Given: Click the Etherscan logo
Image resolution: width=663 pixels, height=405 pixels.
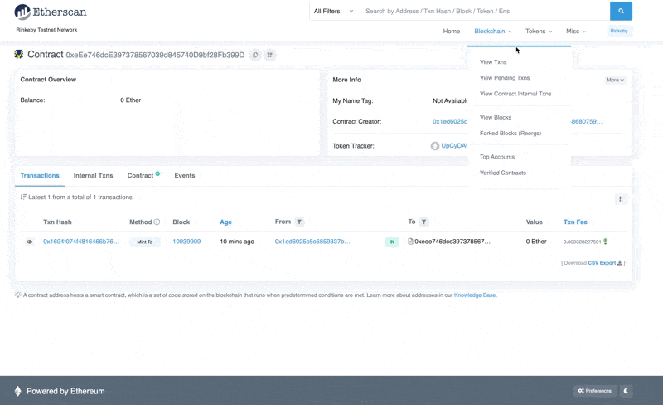Looking at the screenshot, I should point(51,12).
